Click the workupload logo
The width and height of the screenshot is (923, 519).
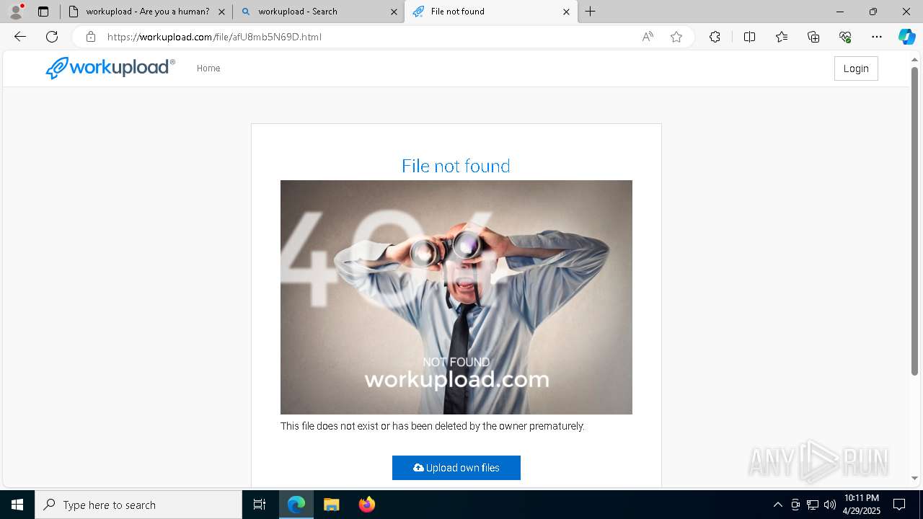click(x=110, y=68)
